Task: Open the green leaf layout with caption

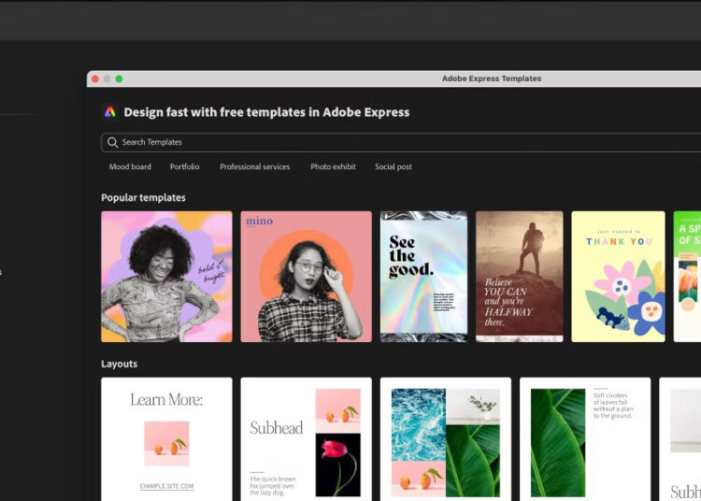Action: (584, 439)
